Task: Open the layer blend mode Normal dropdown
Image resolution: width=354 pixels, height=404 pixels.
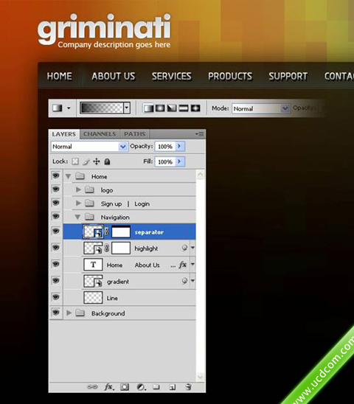Action: click(x=89, y=147)
